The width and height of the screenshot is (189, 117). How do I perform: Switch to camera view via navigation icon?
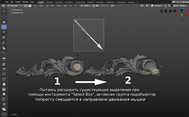click(x=166, y=11)
